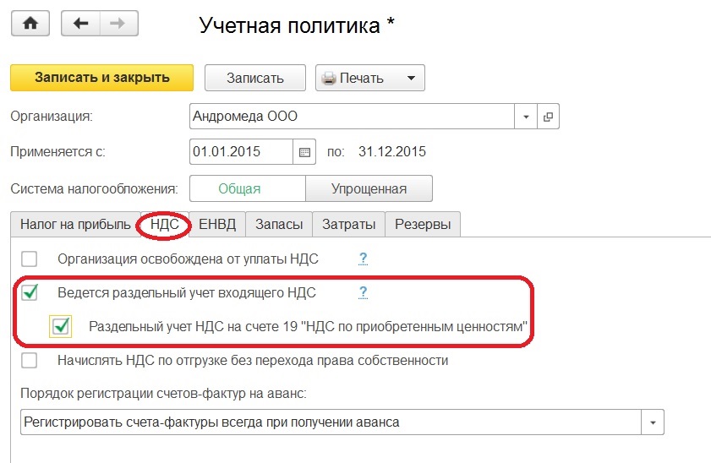Viewport: 711px width, 463px height.
Task: Open the Затраты tab
Action: [348, 224]
